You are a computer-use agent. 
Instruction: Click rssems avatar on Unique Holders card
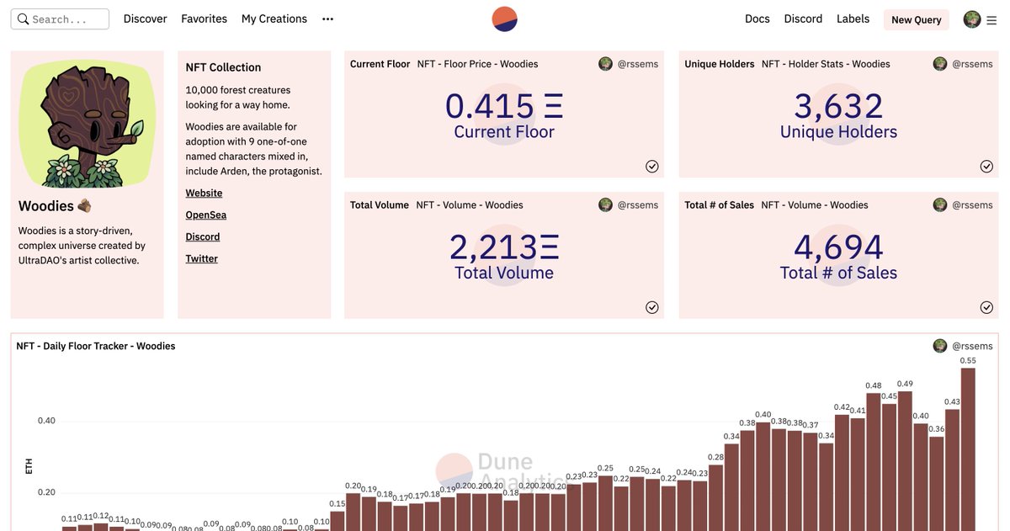[940, 64]
